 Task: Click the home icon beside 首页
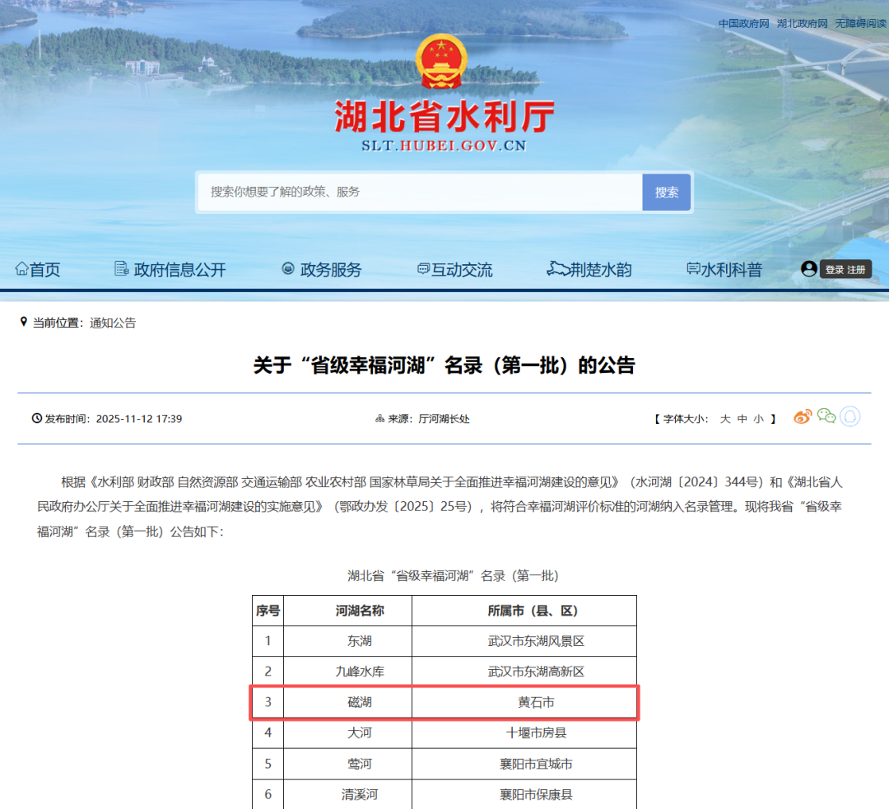tap(21, 268)
